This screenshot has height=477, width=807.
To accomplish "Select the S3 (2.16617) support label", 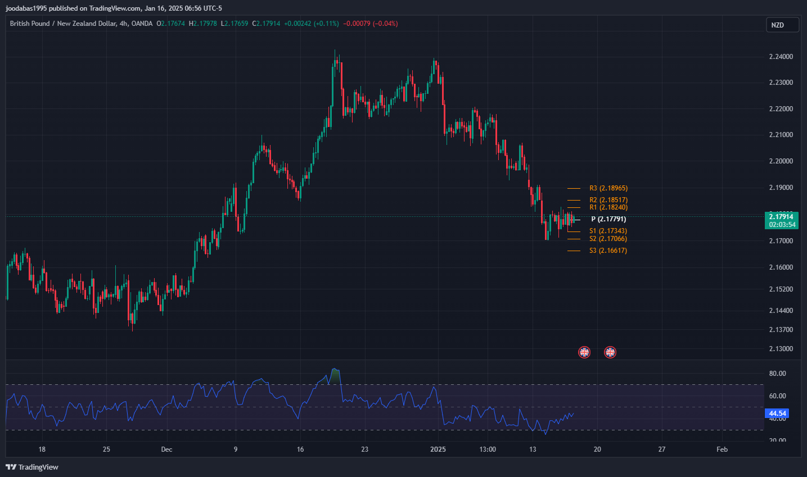I will tap(608, 251).
